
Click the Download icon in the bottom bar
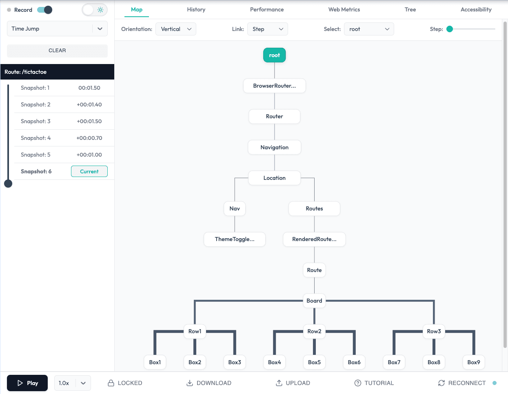[189, 383]
